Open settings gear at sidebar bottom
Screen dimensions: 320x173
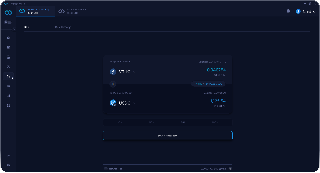click(x=8, y=165)
